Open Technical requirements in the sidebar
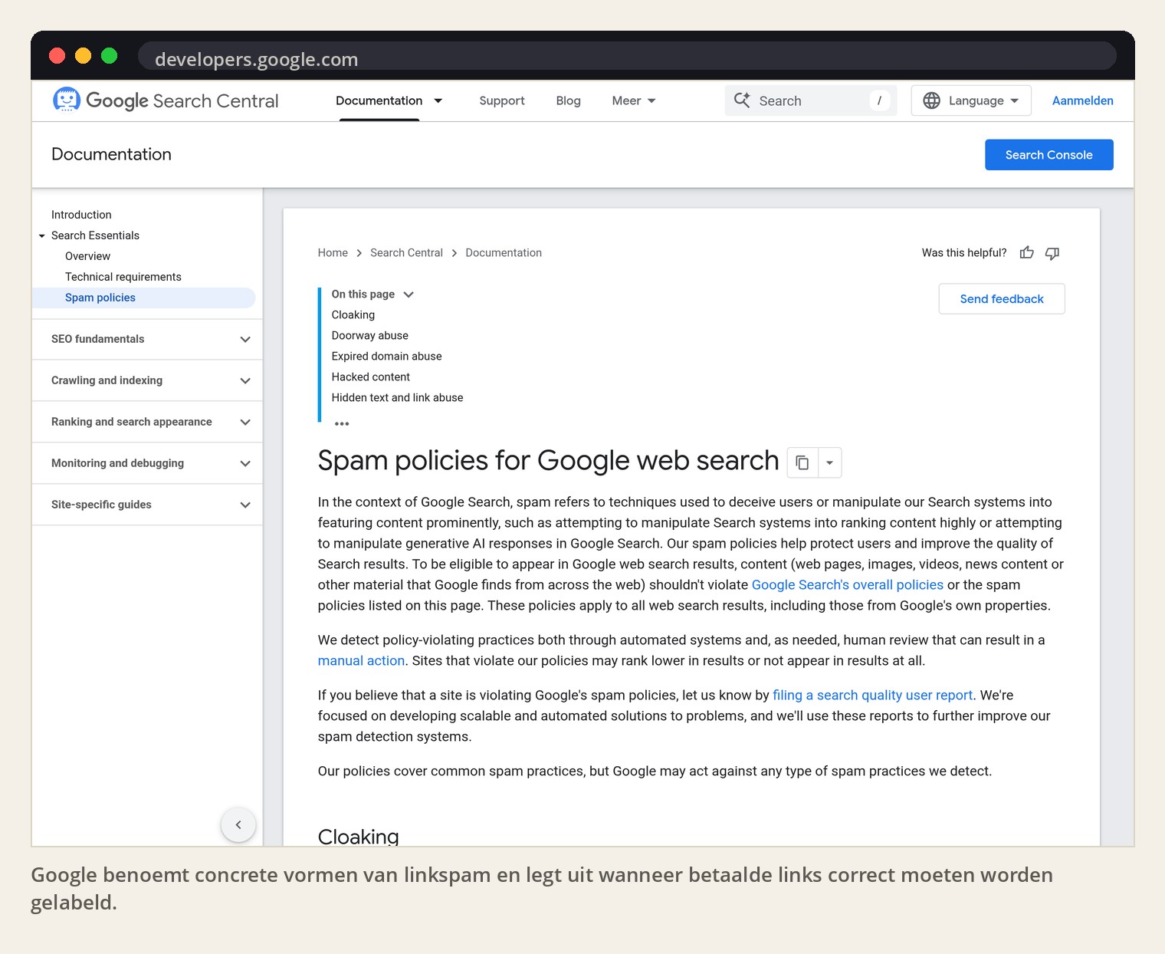 [x=123, y=277]
